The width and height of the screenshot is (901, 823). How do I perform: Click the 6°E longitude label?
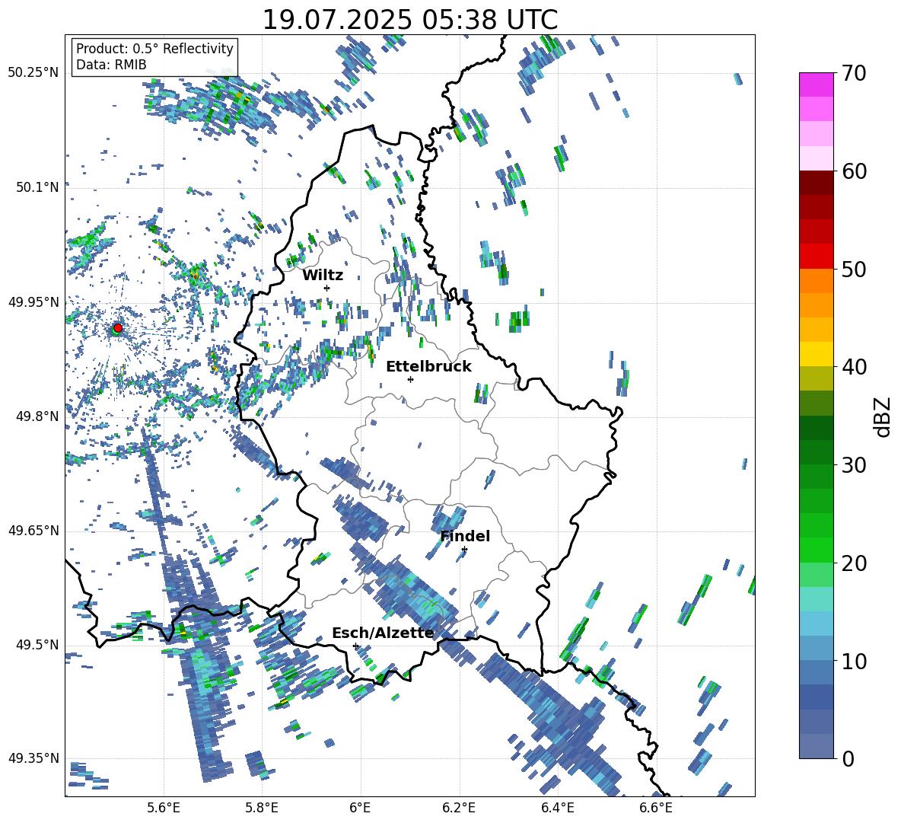(360, 808)
